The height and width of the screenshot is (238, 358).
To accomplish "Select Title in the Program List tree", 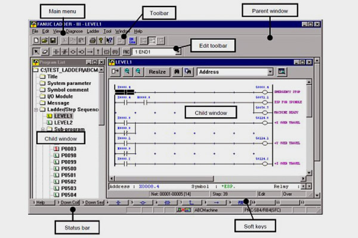I will tap(53, 77).
